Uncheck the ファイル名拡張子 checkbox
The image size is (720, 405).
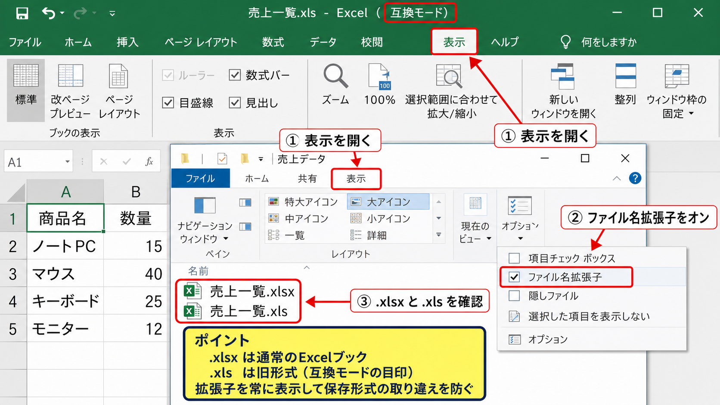pos(514,277)
